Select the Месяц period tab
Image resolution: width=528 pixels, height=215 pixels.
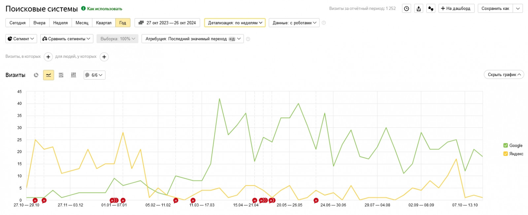pyautogui.click(x=82, y=23)
